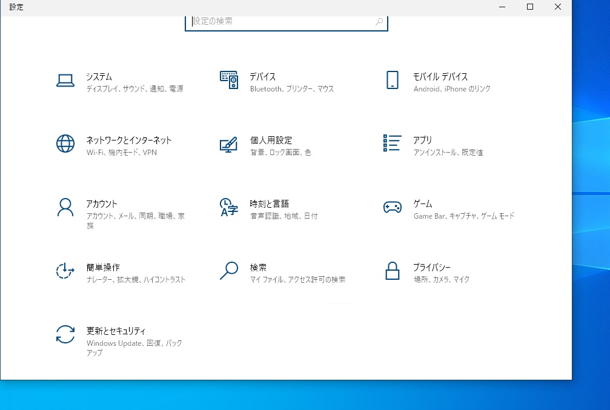This screenshot has width=610, height=410.
Task: Click text 背景、ロック画面、色
Action: 280,152
